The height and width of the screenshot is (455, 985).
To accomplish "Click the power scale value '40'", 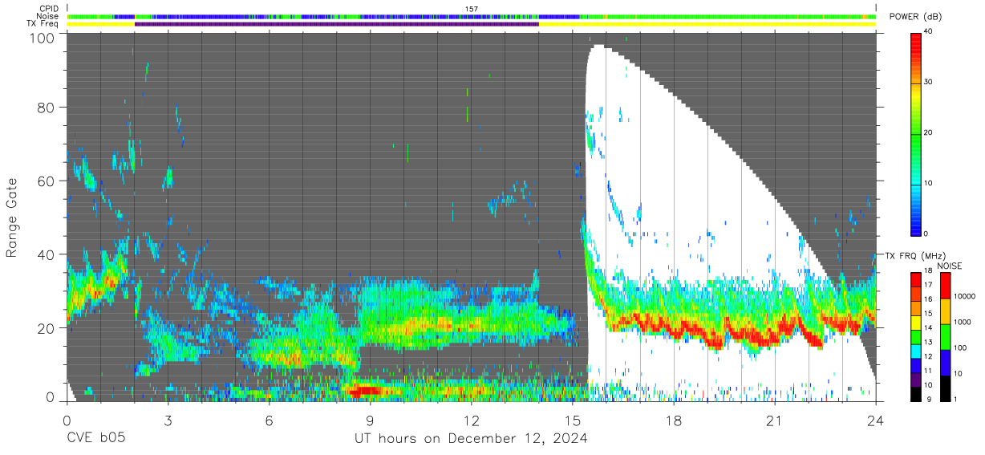I will pos(929,32).
